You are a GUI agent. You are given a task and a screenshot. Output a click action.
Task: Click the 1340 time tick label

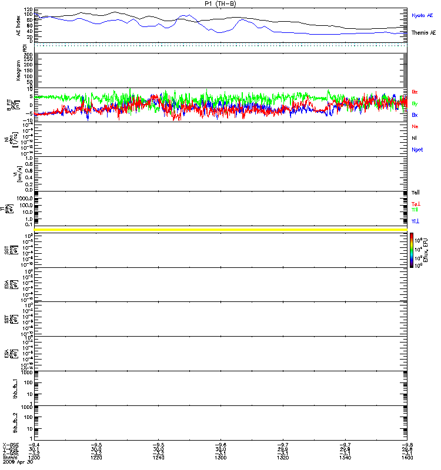pos(345,458)
